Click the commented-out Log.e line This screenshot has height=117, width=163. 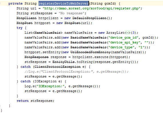coord(77,72)
